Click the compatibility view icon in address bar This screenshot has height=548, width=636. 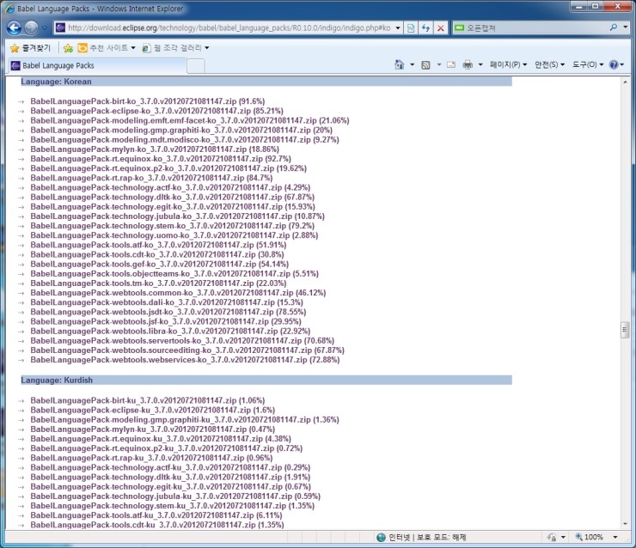pyautogui.click(x=411, y=27)
